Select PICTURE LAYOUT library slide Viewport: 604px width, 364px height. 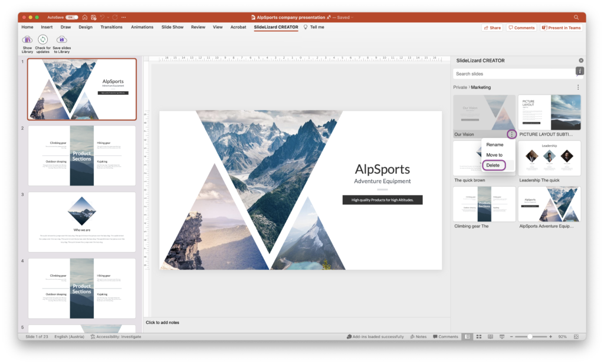549,112
